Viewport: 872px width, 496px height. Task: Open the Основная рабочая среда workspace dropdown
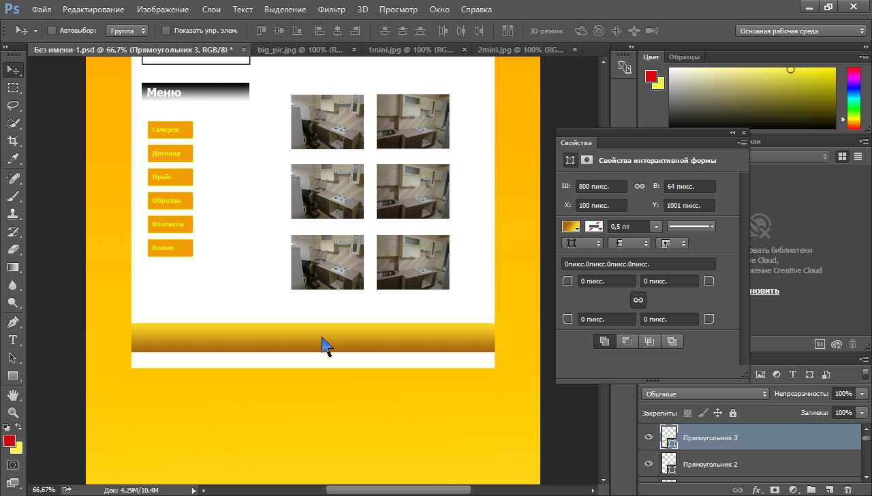pos(800,31)
